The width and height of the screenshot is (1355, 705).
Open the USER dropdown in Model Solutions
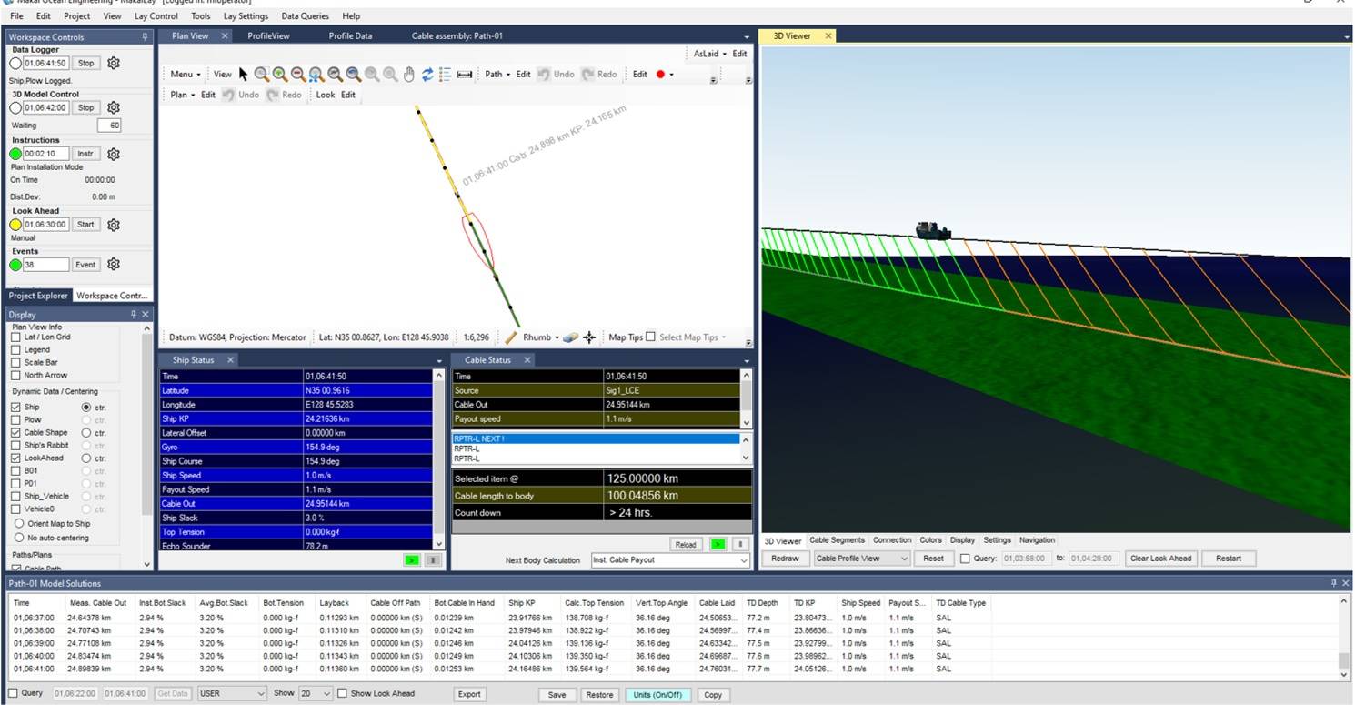tap(232, 694)
